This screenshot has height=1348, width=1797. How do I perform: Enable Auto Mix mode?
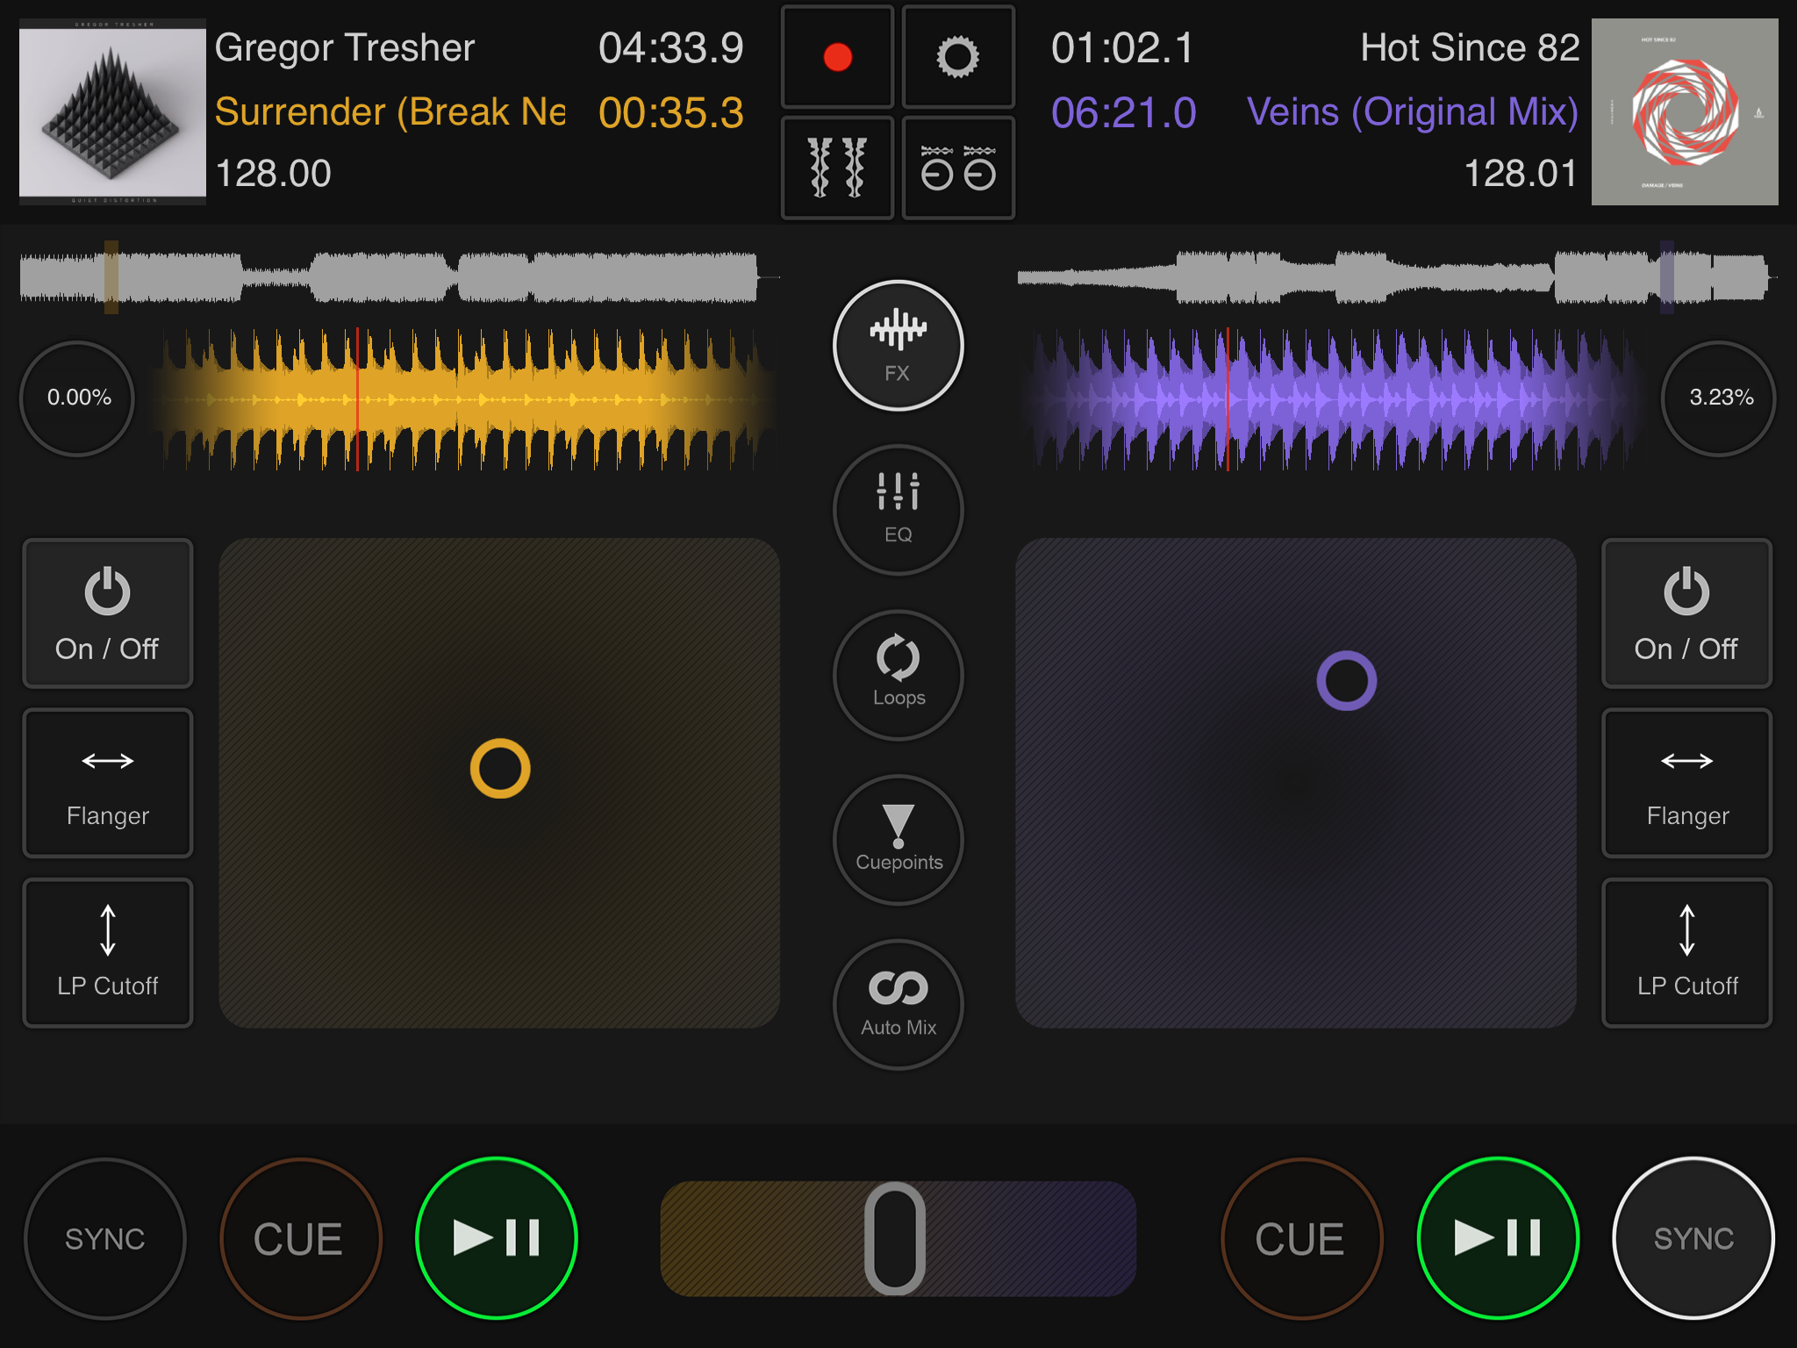click(898, 1005)
